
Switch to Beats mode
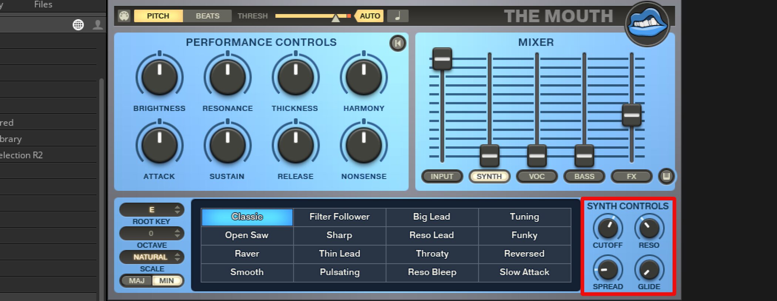click(x=207, y=16)
